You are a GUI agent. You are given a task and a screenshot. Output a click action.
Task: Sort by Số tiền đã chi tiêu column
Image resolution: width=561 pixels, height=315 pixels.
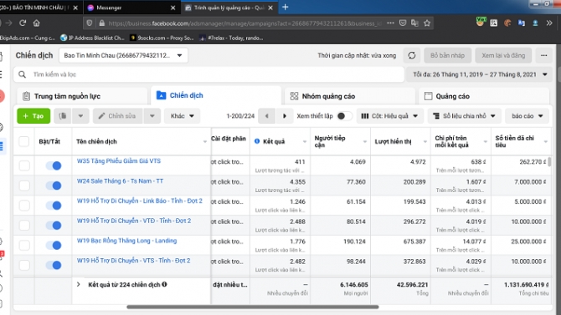coord(522,141)
